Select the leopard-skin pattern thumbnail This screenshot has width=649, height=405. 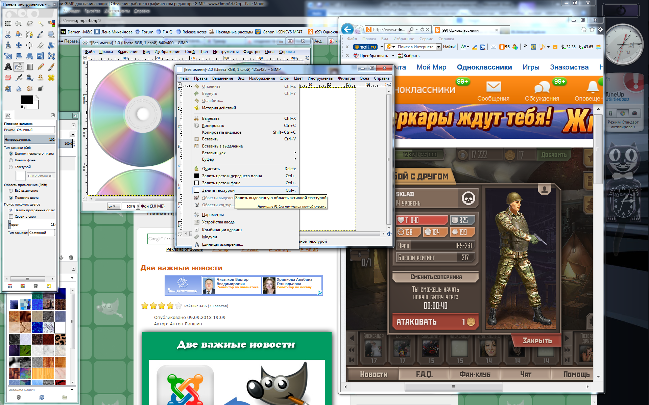[x=60, y=339]
